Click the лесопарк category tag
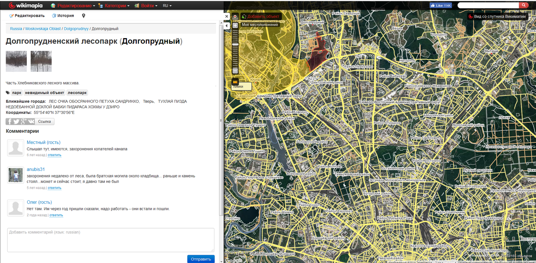 pyautogui.click(x=77, y=93)
